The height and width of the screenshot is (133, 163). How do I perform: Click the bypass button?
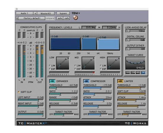[63, 13]
